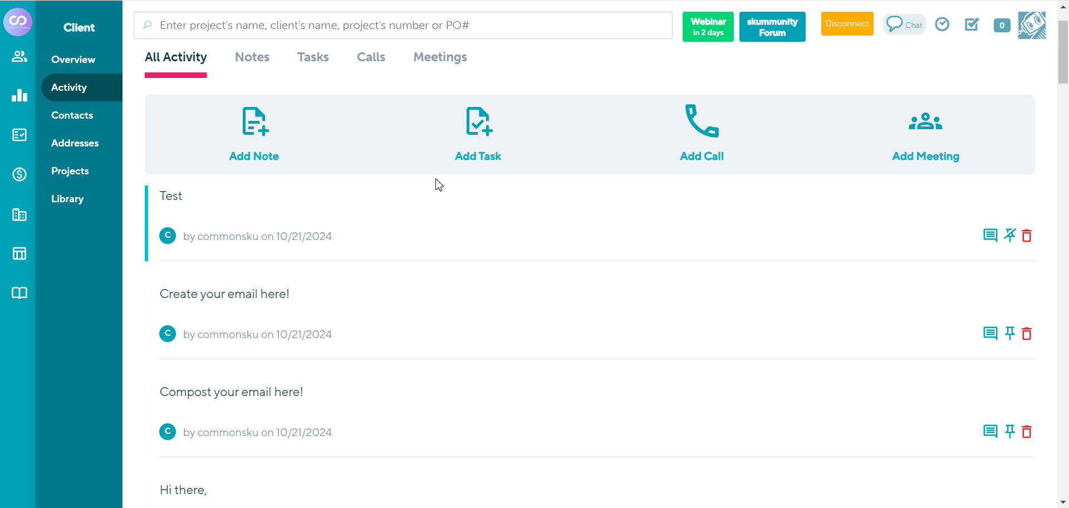Click the scroll down arrow on scrollbar
Screen dimensions: 1069x508
click(x=1063, y=502)
